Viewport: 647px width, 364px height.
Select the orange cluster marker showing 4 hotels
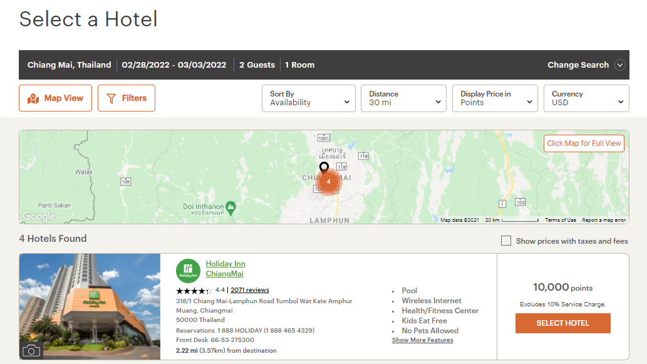coord(329,182)
